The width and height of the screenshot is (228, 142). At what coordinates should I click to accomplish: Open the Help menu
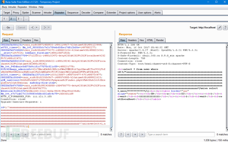point(41,7)
